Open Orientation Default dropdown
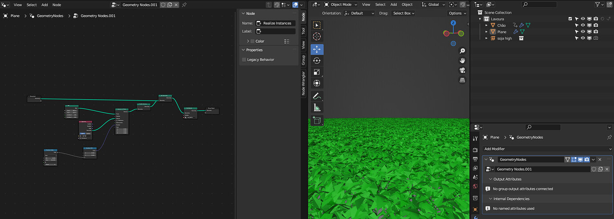614x219 pixels. coord(360,13)
